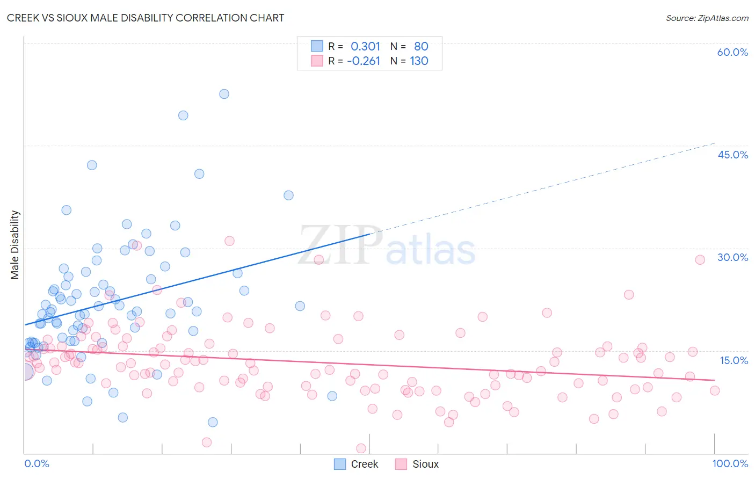Click the 45.0% y-axis label
This screenshot has height=479, width=755.
tap(732, 155)
